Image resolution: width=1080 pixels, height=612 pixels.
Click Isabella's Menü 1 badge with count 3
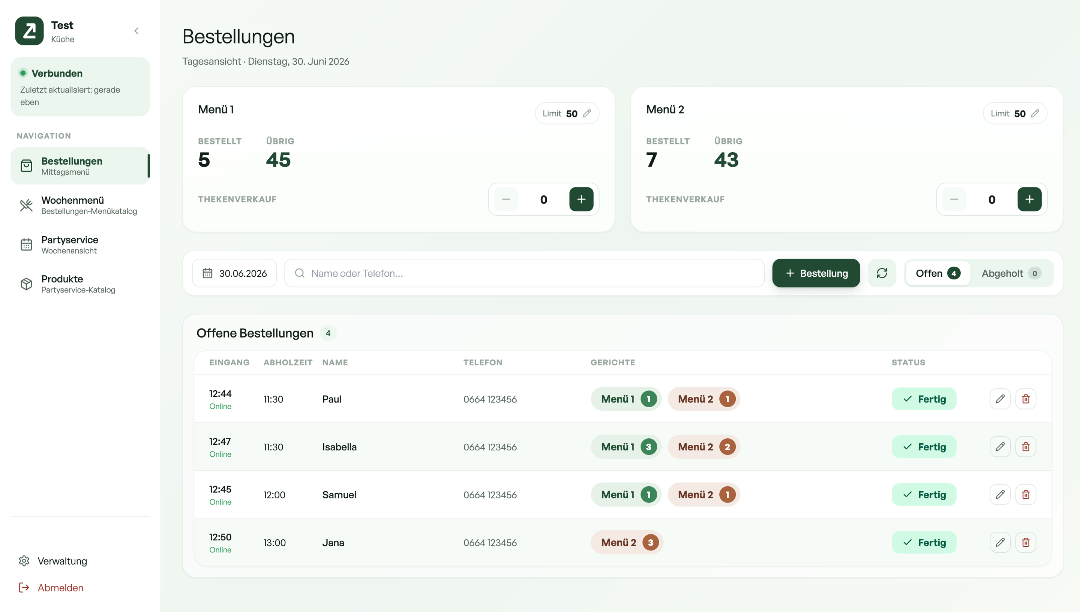[626, 447]
